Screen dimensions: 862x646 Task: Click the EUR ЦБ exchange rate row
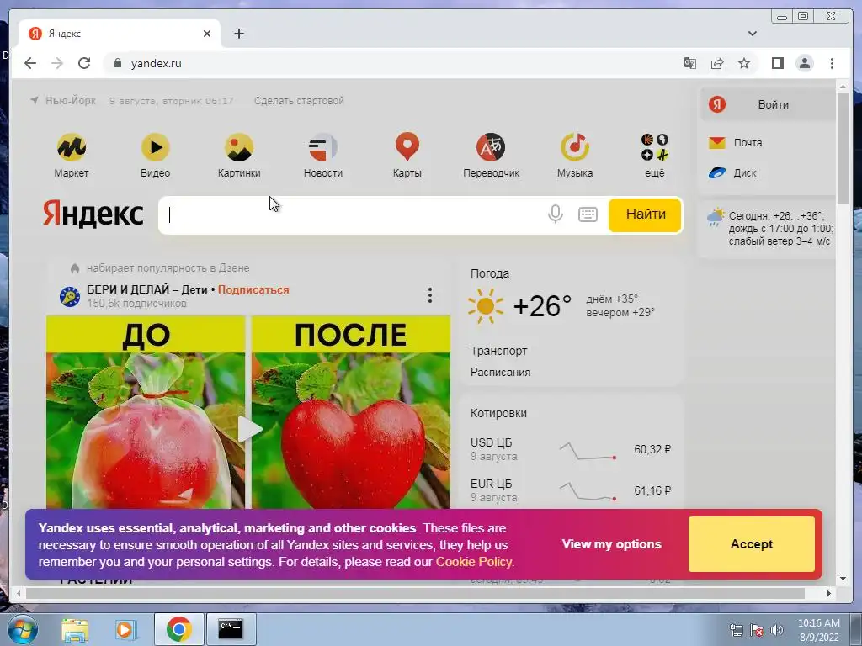[571, 490]
